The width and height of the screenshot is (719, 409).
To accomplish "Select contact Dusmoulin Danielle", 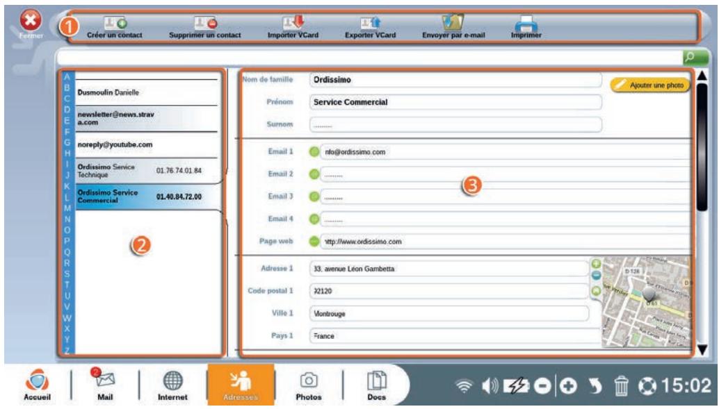I will tap(146, 92).
